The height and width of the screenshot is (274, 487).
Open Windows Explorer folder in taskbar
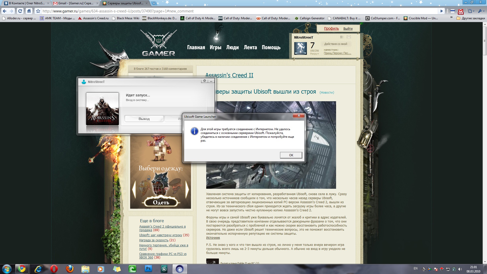[x=85, y=269]
